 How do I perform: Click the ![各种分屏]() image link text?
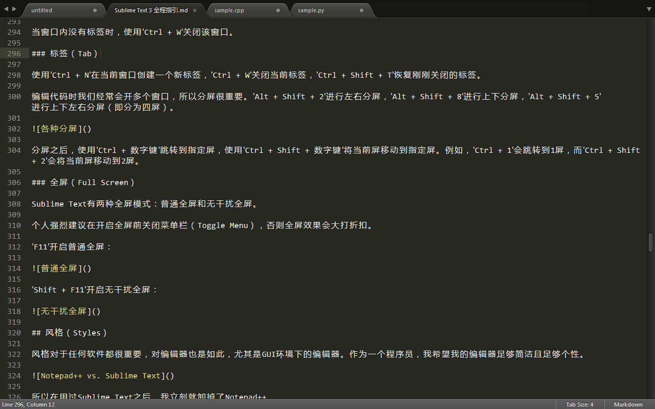tap(61, 128)
